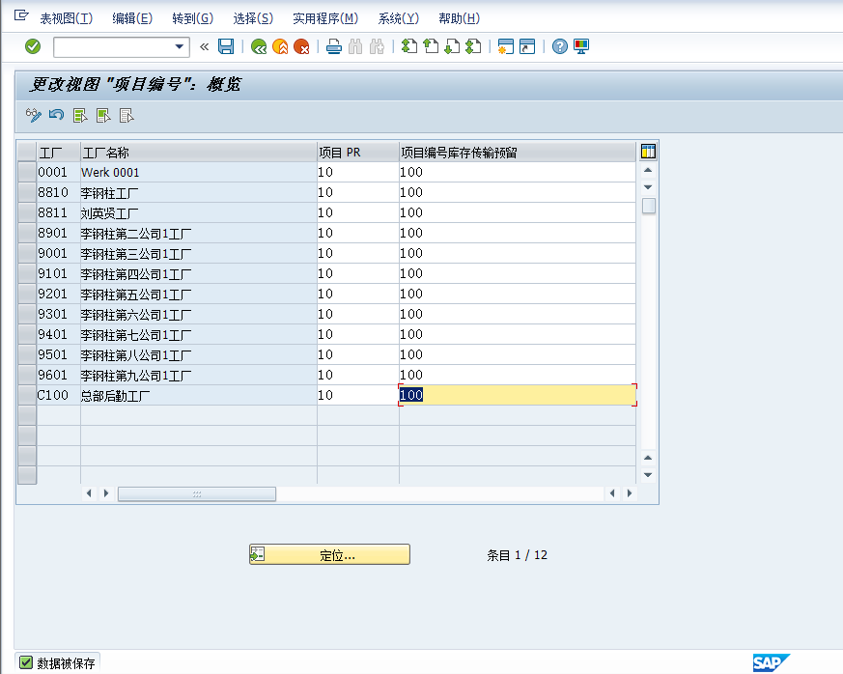Go to First Page icon
Viewport: 843px width, 674px height.
click(409, 46)
